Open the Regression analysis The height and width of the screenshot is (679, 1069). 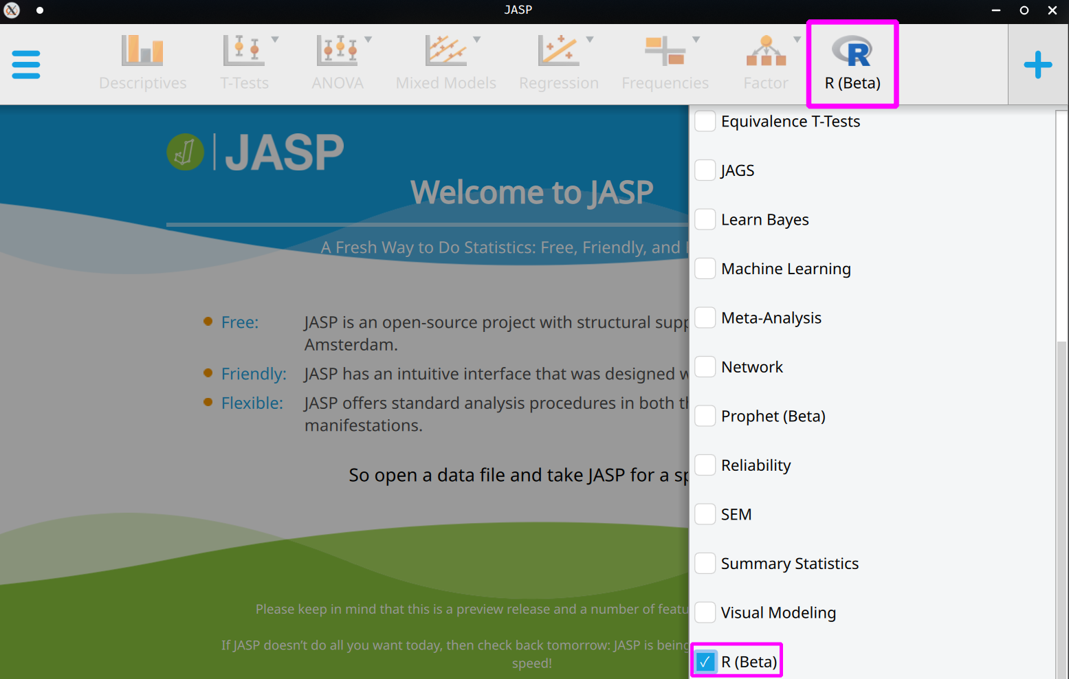[x=559, y=62]
